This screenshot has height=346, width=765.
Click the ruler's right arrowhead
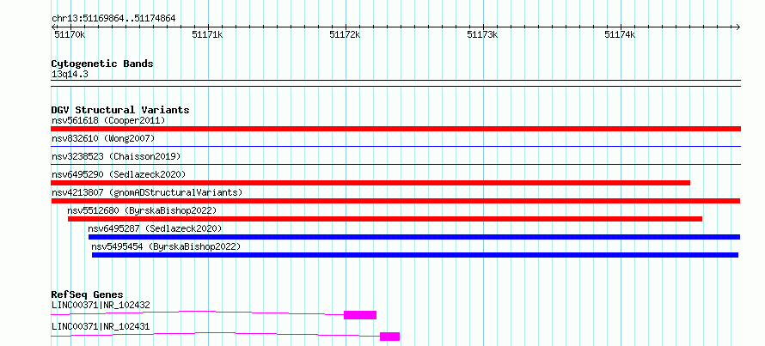pos(738,27)
